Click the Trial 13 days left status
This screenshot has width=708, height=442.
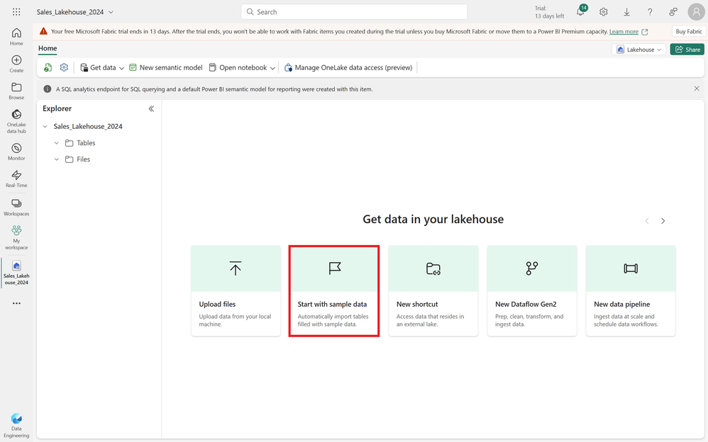tap(550, 12)
